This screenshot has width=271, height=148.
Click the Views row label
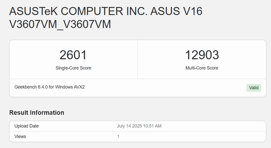point(20,136)
